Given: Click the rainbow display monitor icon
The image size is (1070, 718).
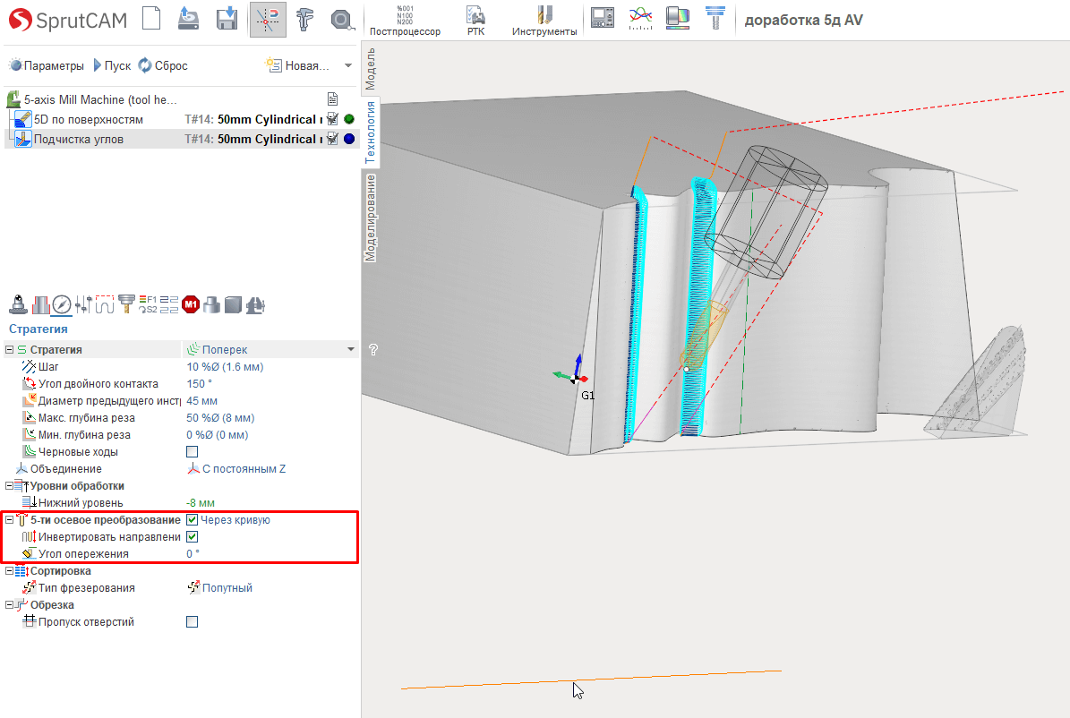Looking at the screenshot, I should 678,19.
